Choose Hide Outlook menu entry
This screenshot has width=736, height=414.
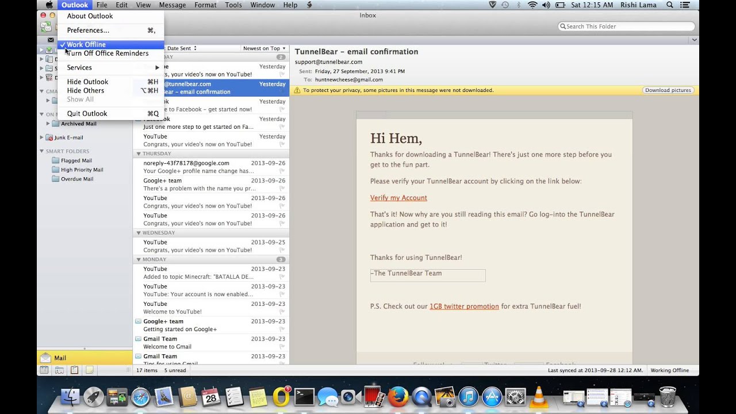pos(110,82)
